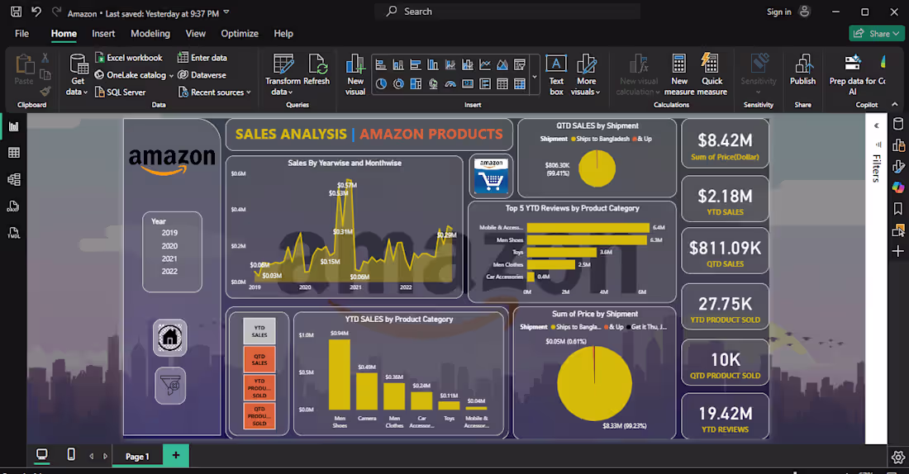Open Transform data dropdown
Screen dimensions: 909x474
283,75
